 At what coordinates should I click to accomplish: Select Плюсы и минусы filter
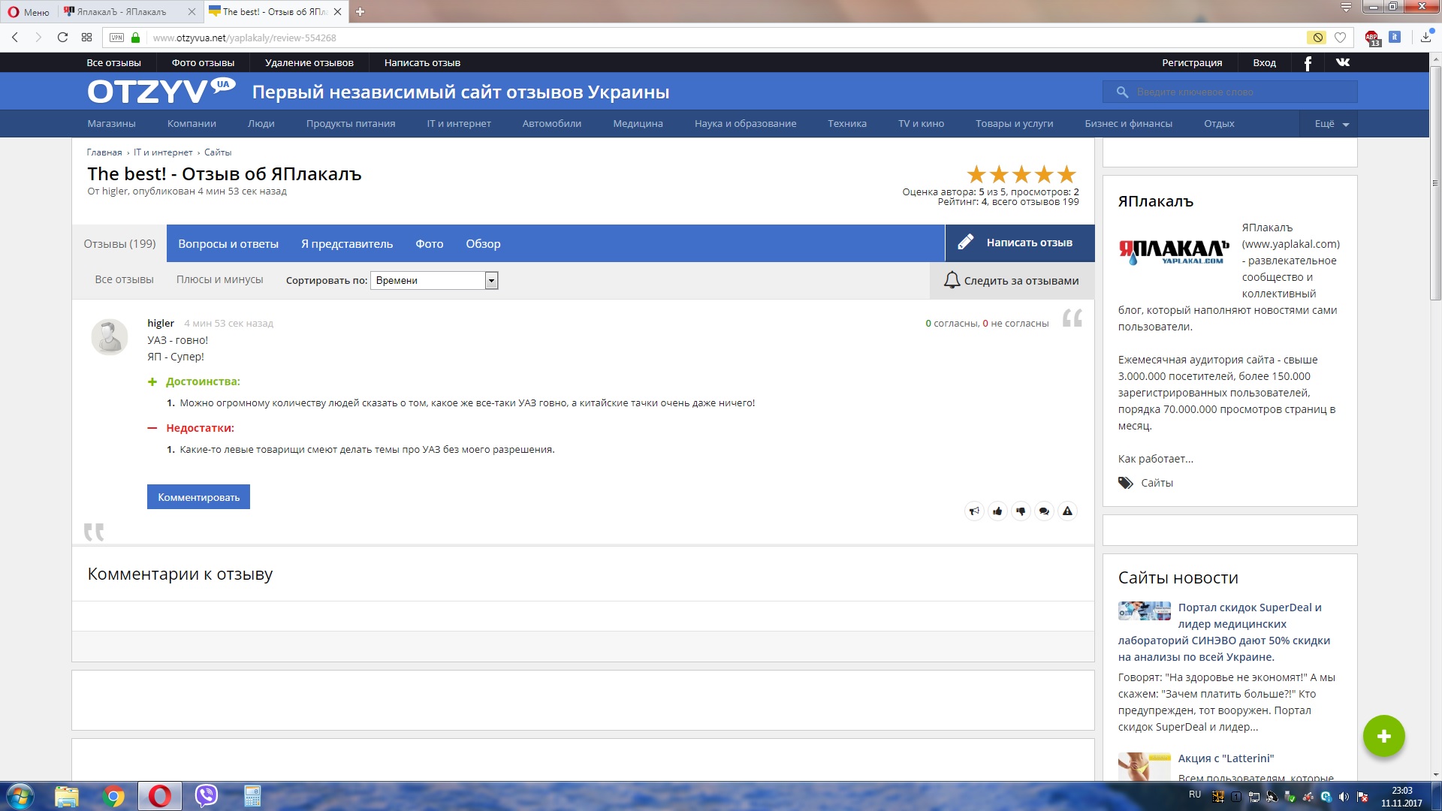coord(220,279)
